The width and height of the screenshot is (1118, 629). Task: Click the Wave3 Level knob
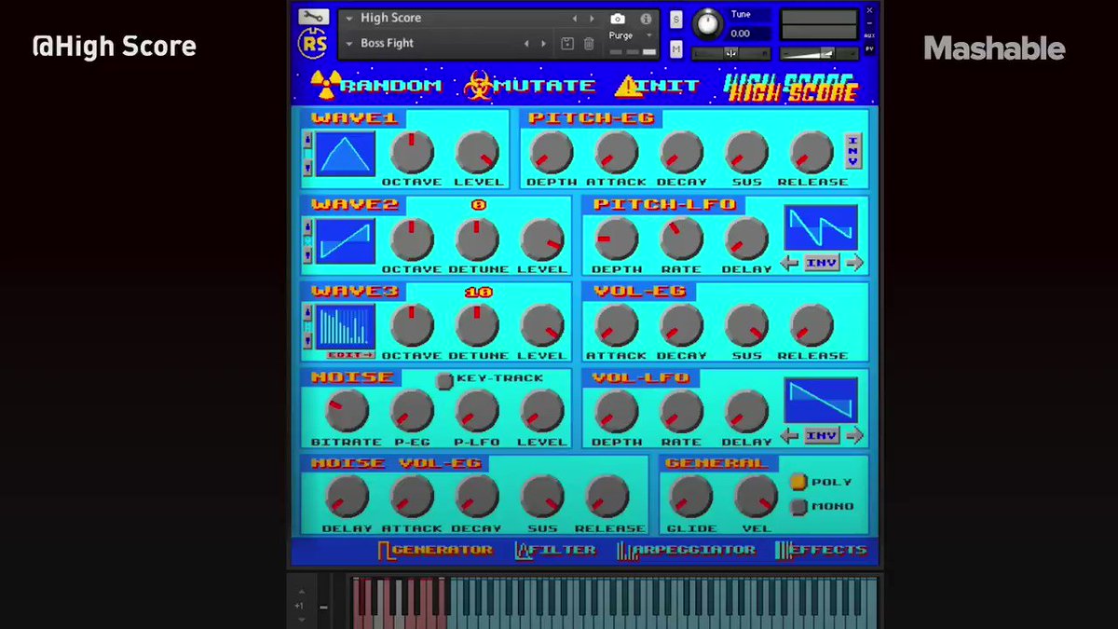(542, 326)
